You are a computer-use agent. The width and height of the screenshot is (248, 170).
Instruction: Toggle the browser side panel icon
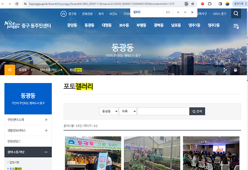point(220,4)
